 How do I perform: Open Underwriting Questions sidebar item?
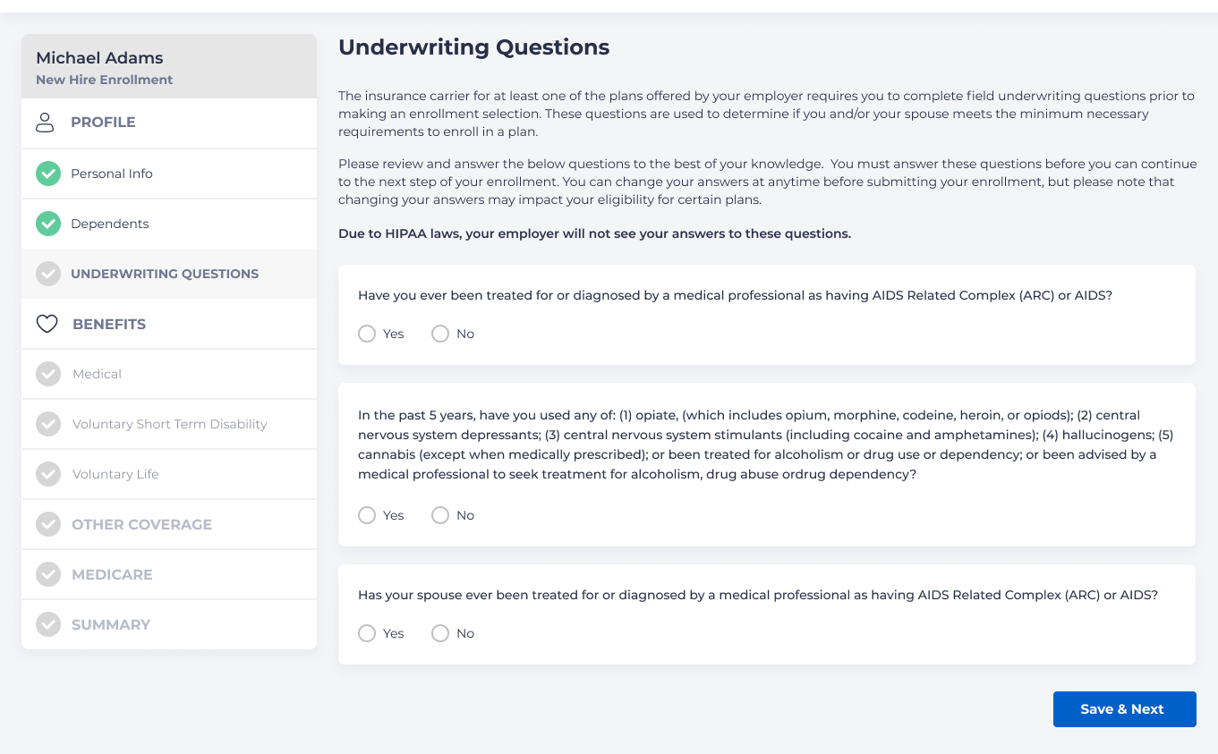tap(165, 274)
